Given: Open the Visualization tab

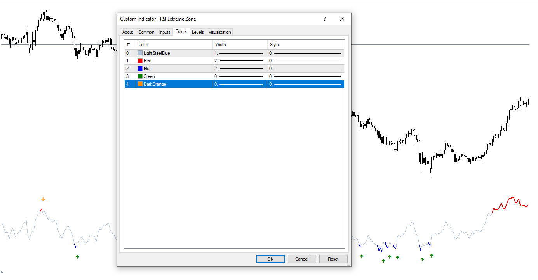Looking at the screenshot, I should point(219,32).
